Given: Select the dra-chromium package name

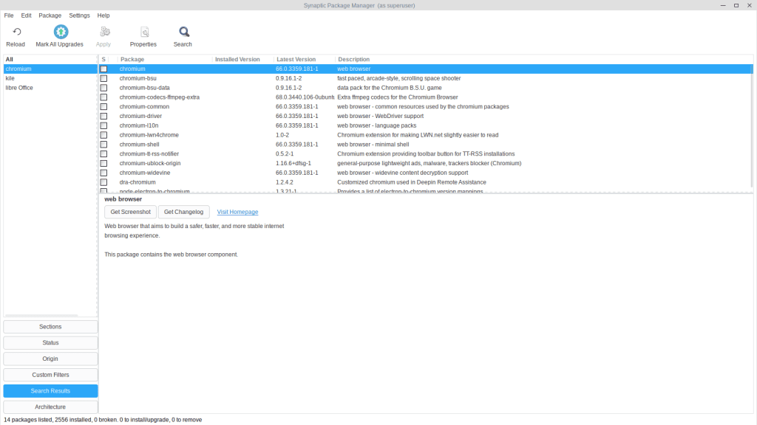Looking at the screenshot, I should click(x=138, y=182).
